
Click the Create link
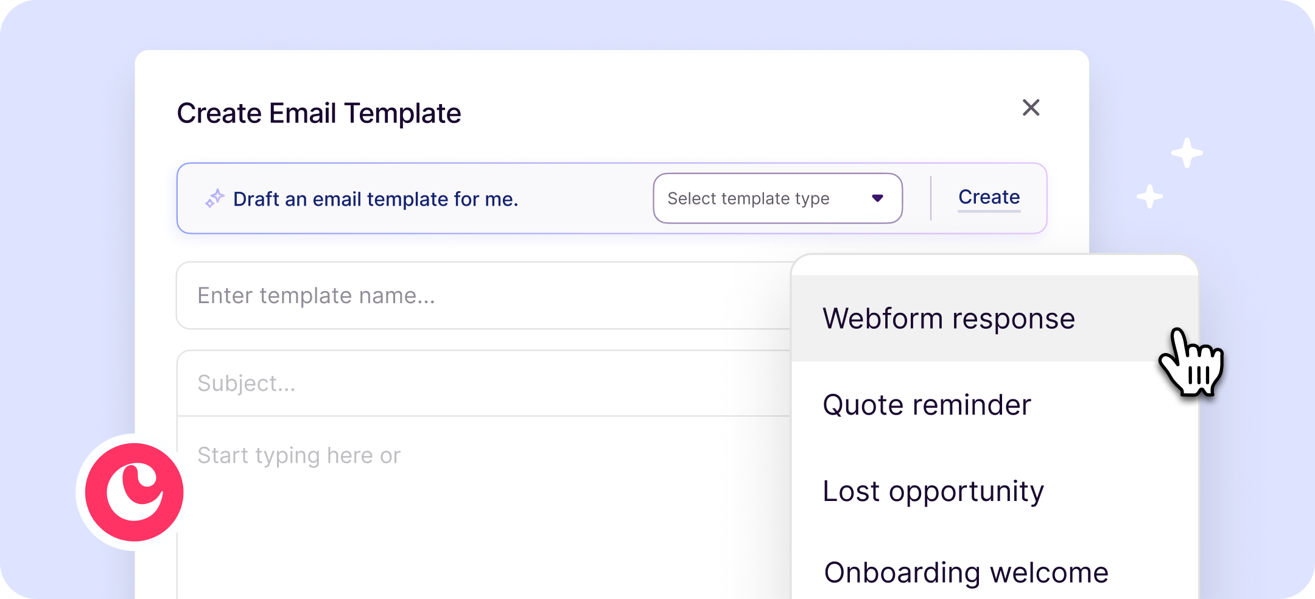pyautogui.click(x=989, y=197)
